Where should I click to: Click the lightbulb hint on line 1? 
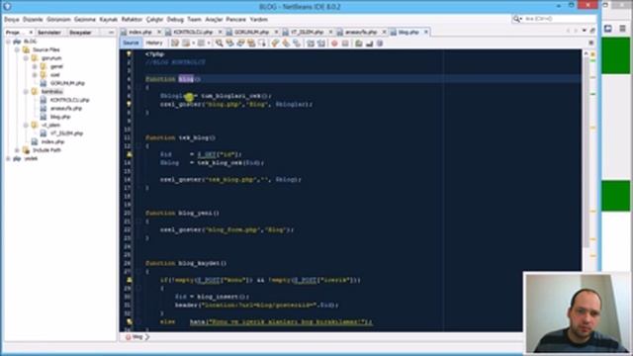(129, 53)
